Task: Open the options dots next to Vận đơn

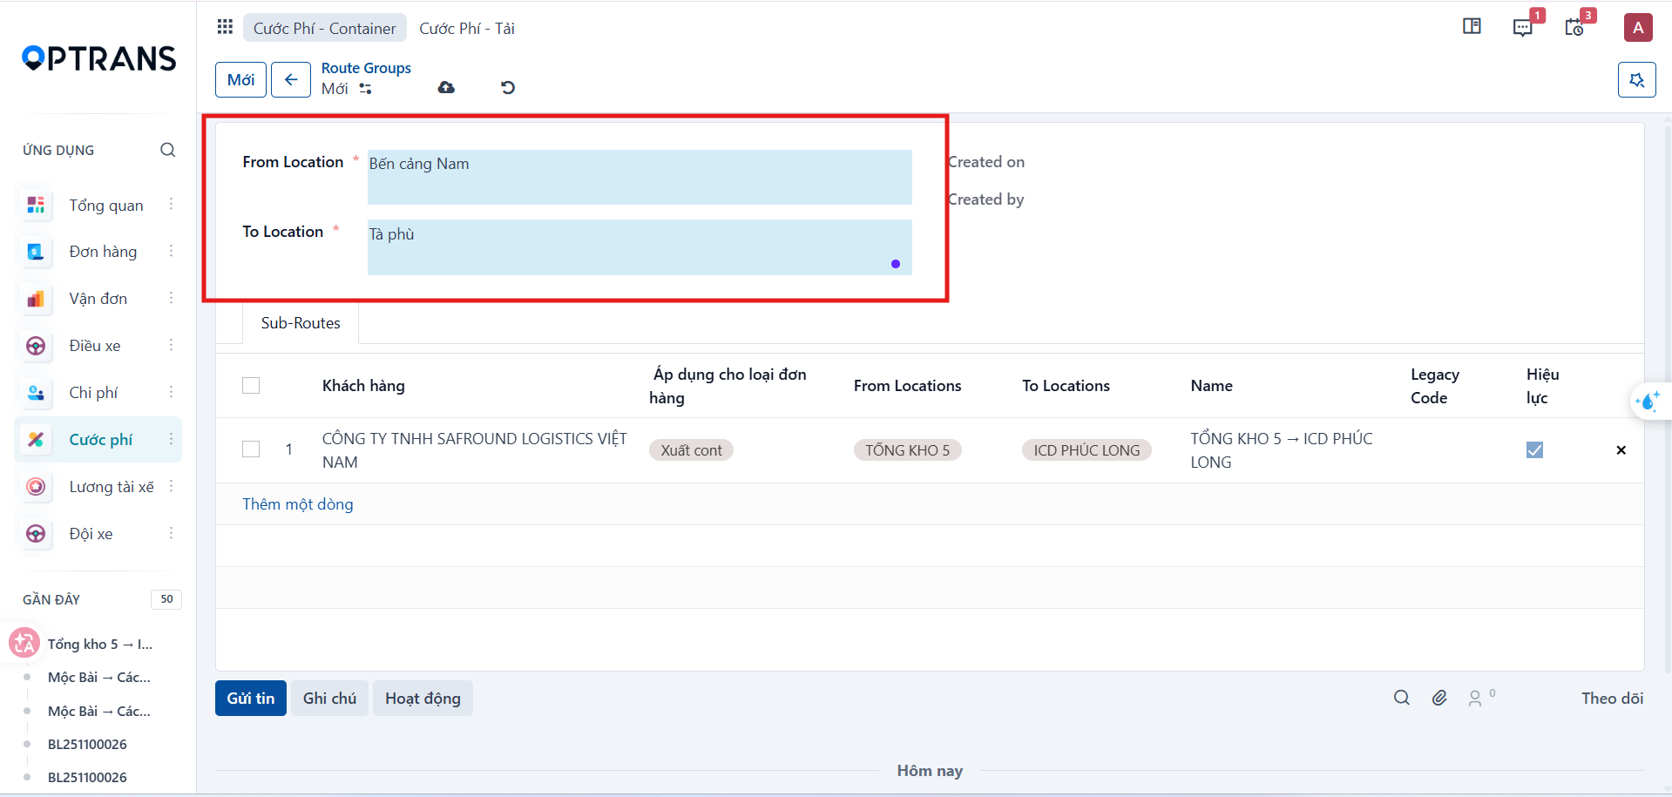Action: (171, 298)
